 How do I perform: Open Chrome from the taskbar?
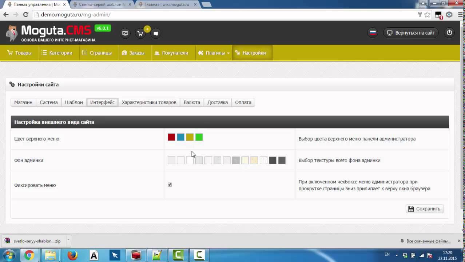click(29, 255)
